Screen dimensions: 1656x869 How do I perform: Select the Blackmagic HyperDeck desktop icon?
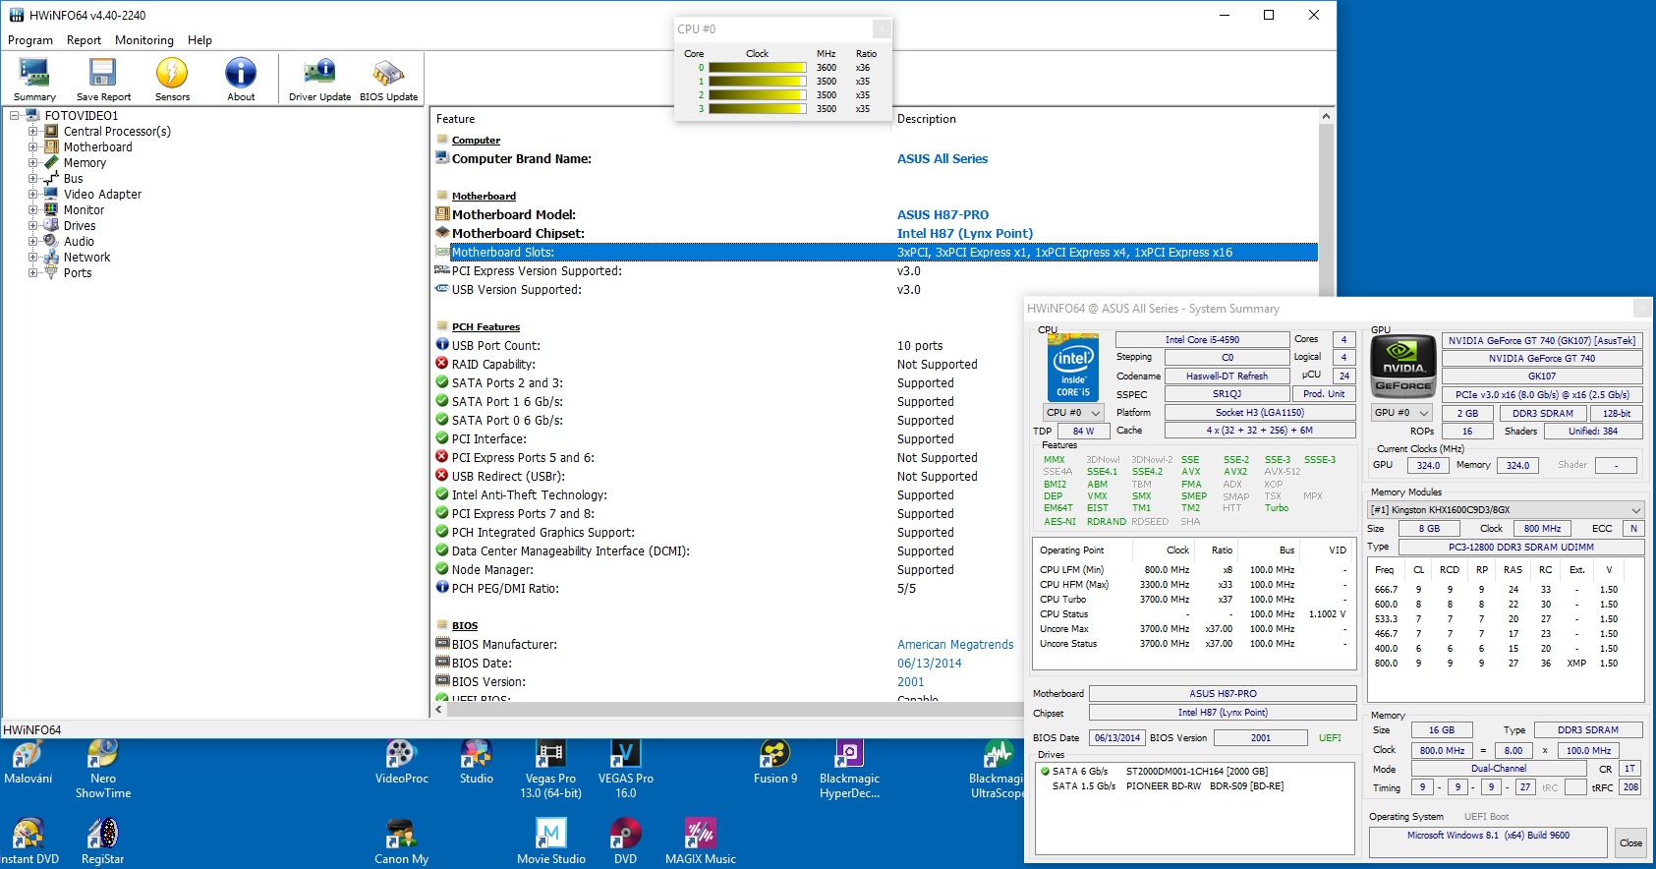pyautogui.click(x=849, y=770)
